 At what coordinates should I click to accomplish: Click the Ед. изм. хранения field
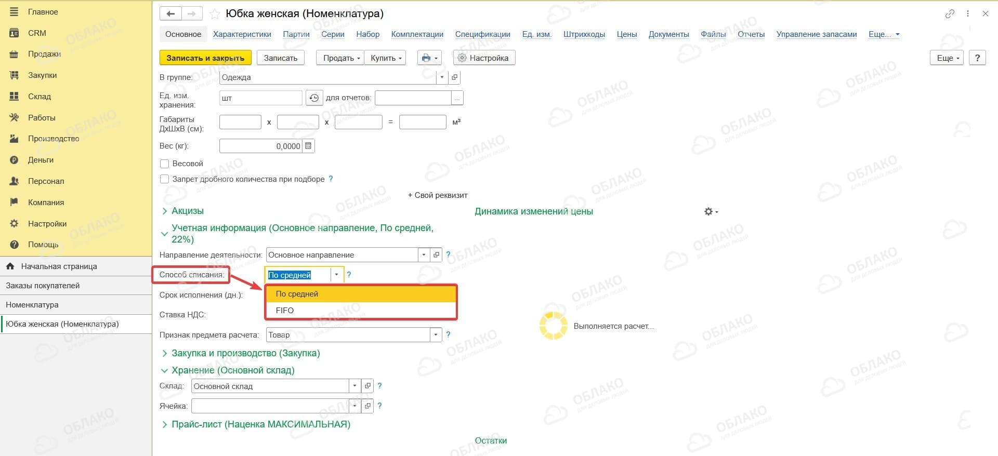tap(261, 98)
